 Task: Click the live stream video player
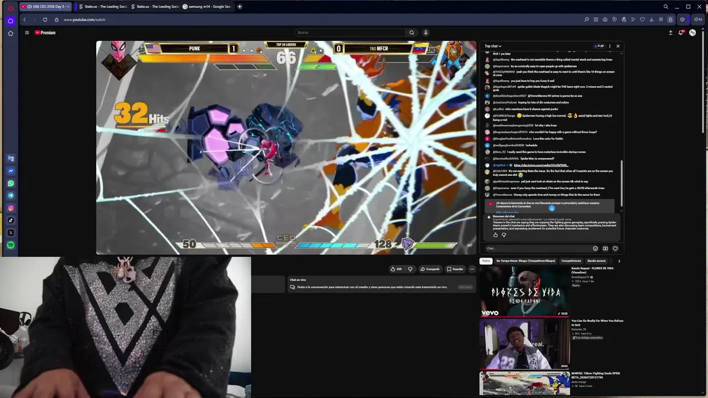286,148
